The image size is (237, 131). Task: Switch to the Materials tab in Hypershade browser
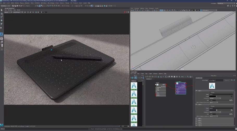[134, 81]
